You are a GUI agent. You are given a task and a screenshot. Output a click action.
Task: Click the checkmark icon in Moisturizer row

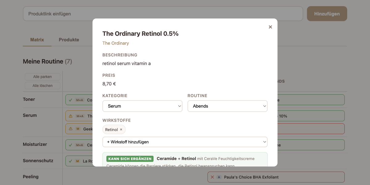71,145
